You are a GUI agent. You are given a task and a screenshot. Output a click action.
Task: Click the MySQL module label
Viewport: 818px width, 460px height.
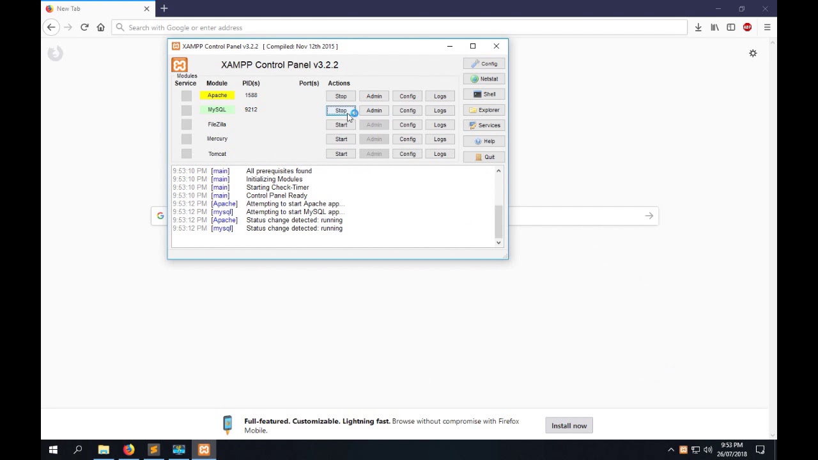coord(217,110)
